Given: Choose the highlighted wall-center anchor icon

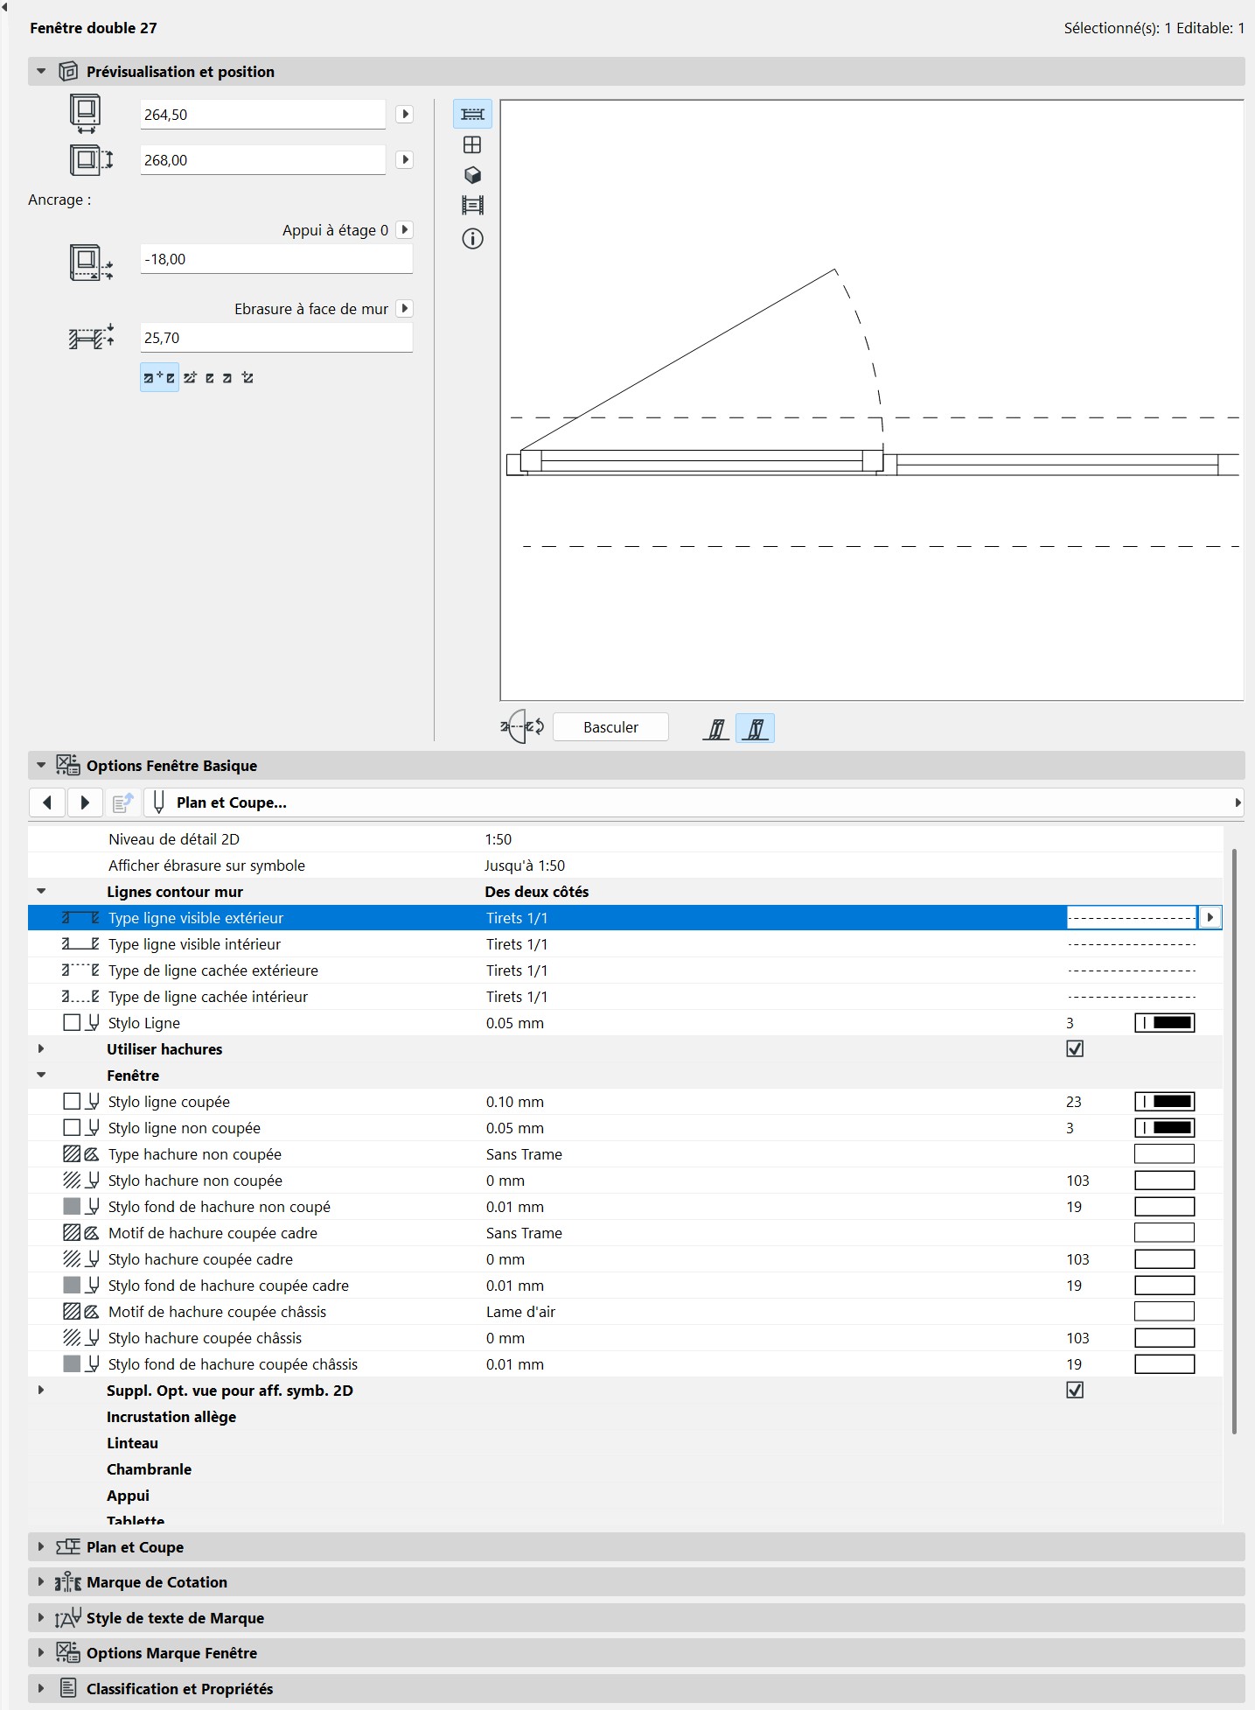Looking at the screenshot, I should 159,377.
